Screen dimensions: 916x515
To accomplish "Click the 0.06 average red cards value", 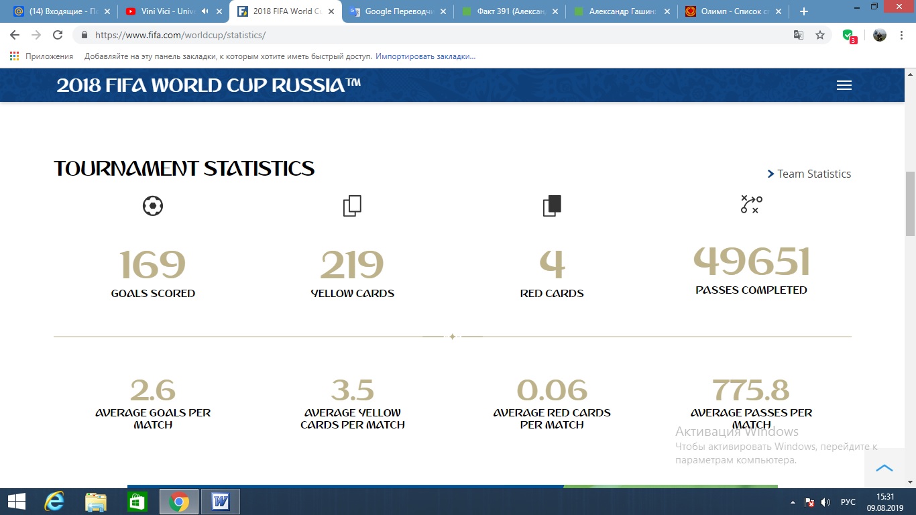I will coord(552,390).
